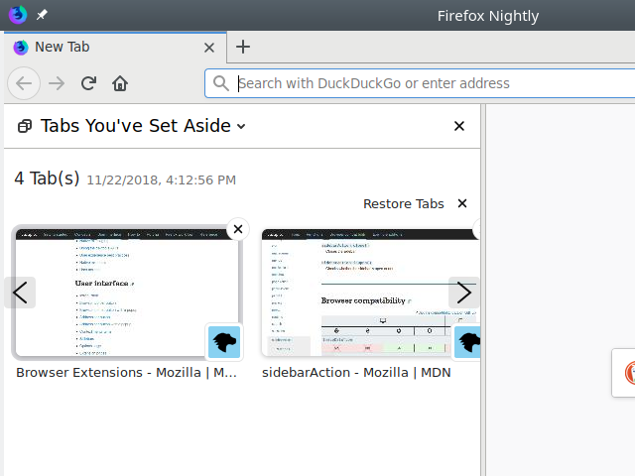This screenshot has height=476, width=635.
Task: Click the sidebarAction - Mozilla | MDN title
Action: 356,373
